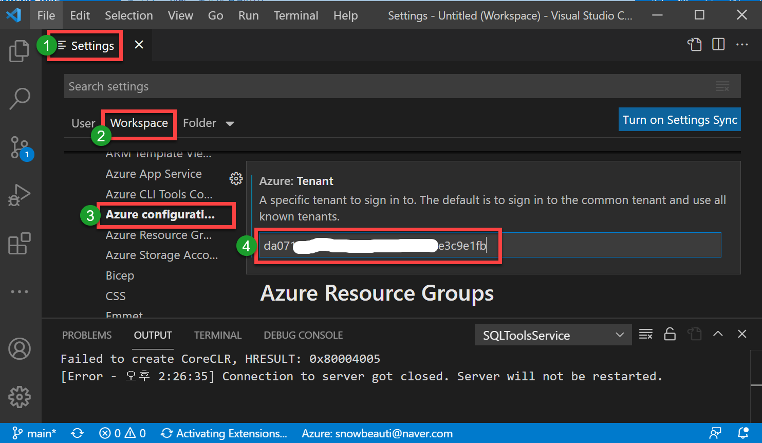Click the VS Code logo icon
Image resolution: width=762 pixels, height=443 pixels.
pyautogui.click(x=14, y=15)
